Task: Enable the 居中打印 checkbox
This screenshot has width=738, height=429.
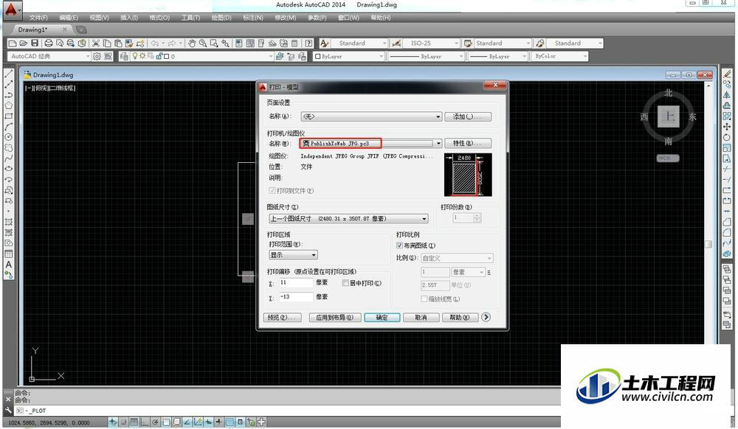Action: pyautogui.click(x=345, y=283)
